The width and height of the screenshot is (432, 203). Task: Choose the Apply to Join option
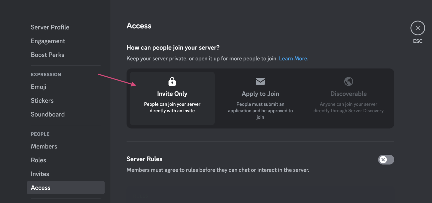tap(260, 98)
